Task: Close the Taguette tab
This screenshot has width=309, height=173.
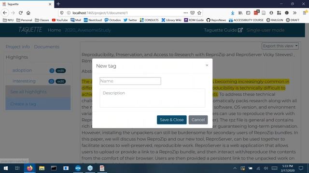Action: (50, 4)
